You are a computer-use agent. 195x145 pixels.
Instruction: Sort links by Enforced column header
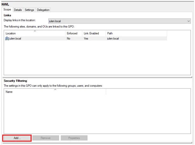click(x=74, y=33)
